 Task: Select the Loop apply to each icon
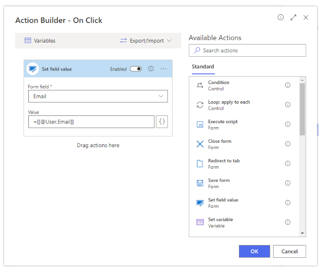200,105
